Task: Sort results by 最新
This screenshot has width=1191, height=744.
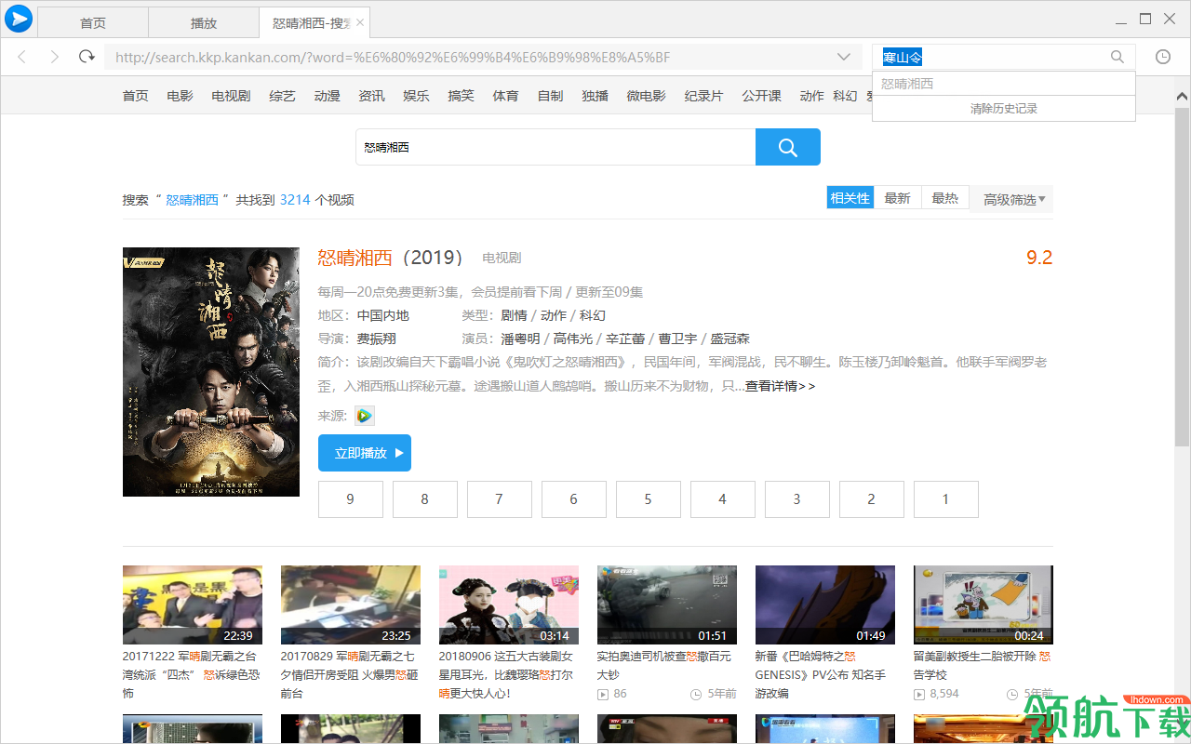Action: click(x=898, y=198)
